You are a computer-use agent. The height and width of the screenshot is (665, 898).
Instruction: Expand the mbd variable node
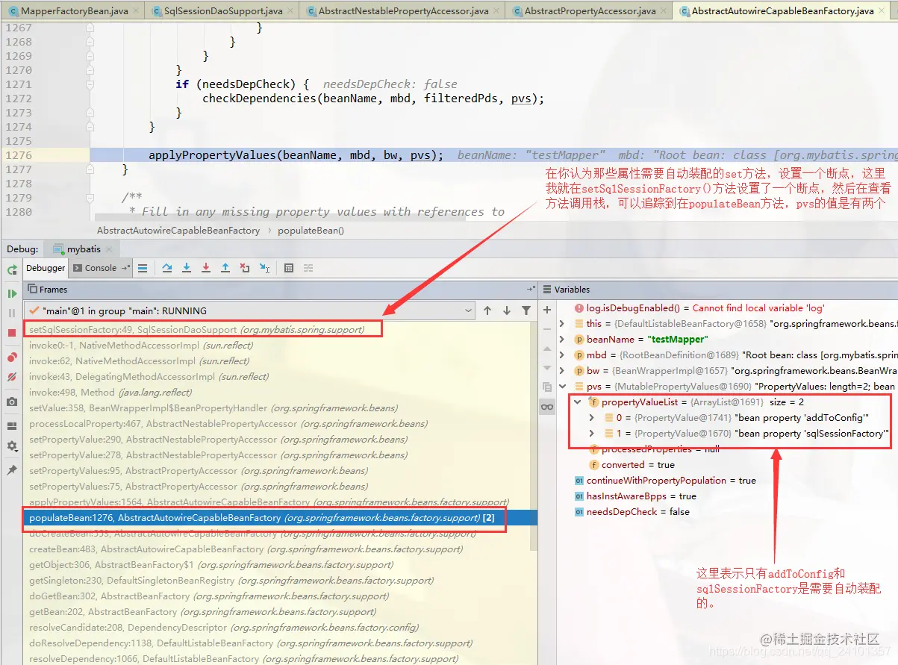click(x=563, y=355)
